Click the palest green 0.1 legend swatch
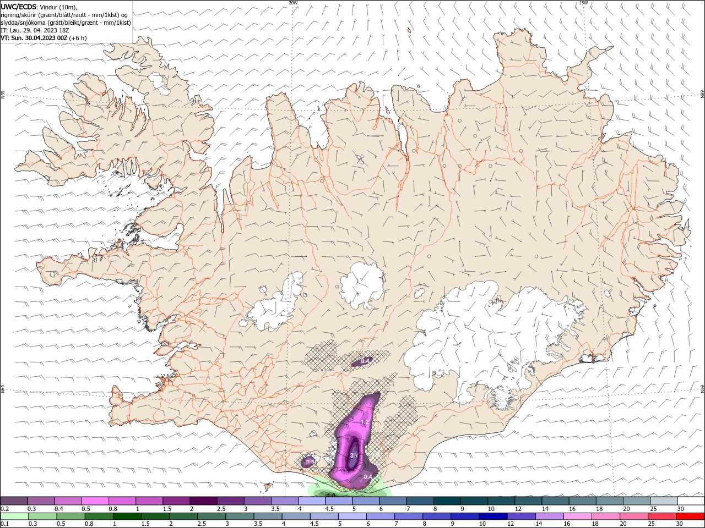This screenshot has width=705, height=528. point(14,516)
